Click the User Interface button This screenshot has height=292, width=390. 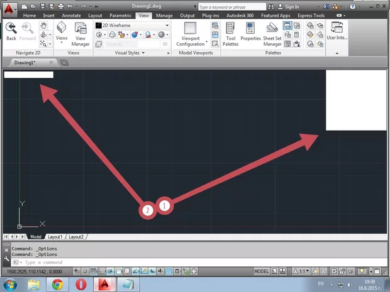[337, 31]
